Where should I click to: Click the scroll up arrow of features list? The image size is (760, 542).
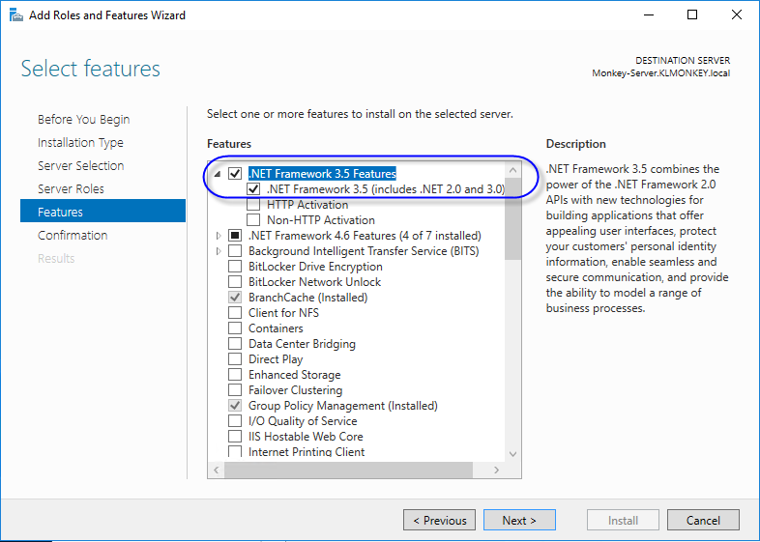click(x=512, y=170)
